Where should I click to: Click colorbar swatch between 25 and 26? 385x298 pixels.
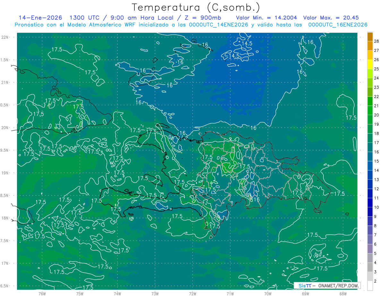pyautogui.click(x=370, y=64)
